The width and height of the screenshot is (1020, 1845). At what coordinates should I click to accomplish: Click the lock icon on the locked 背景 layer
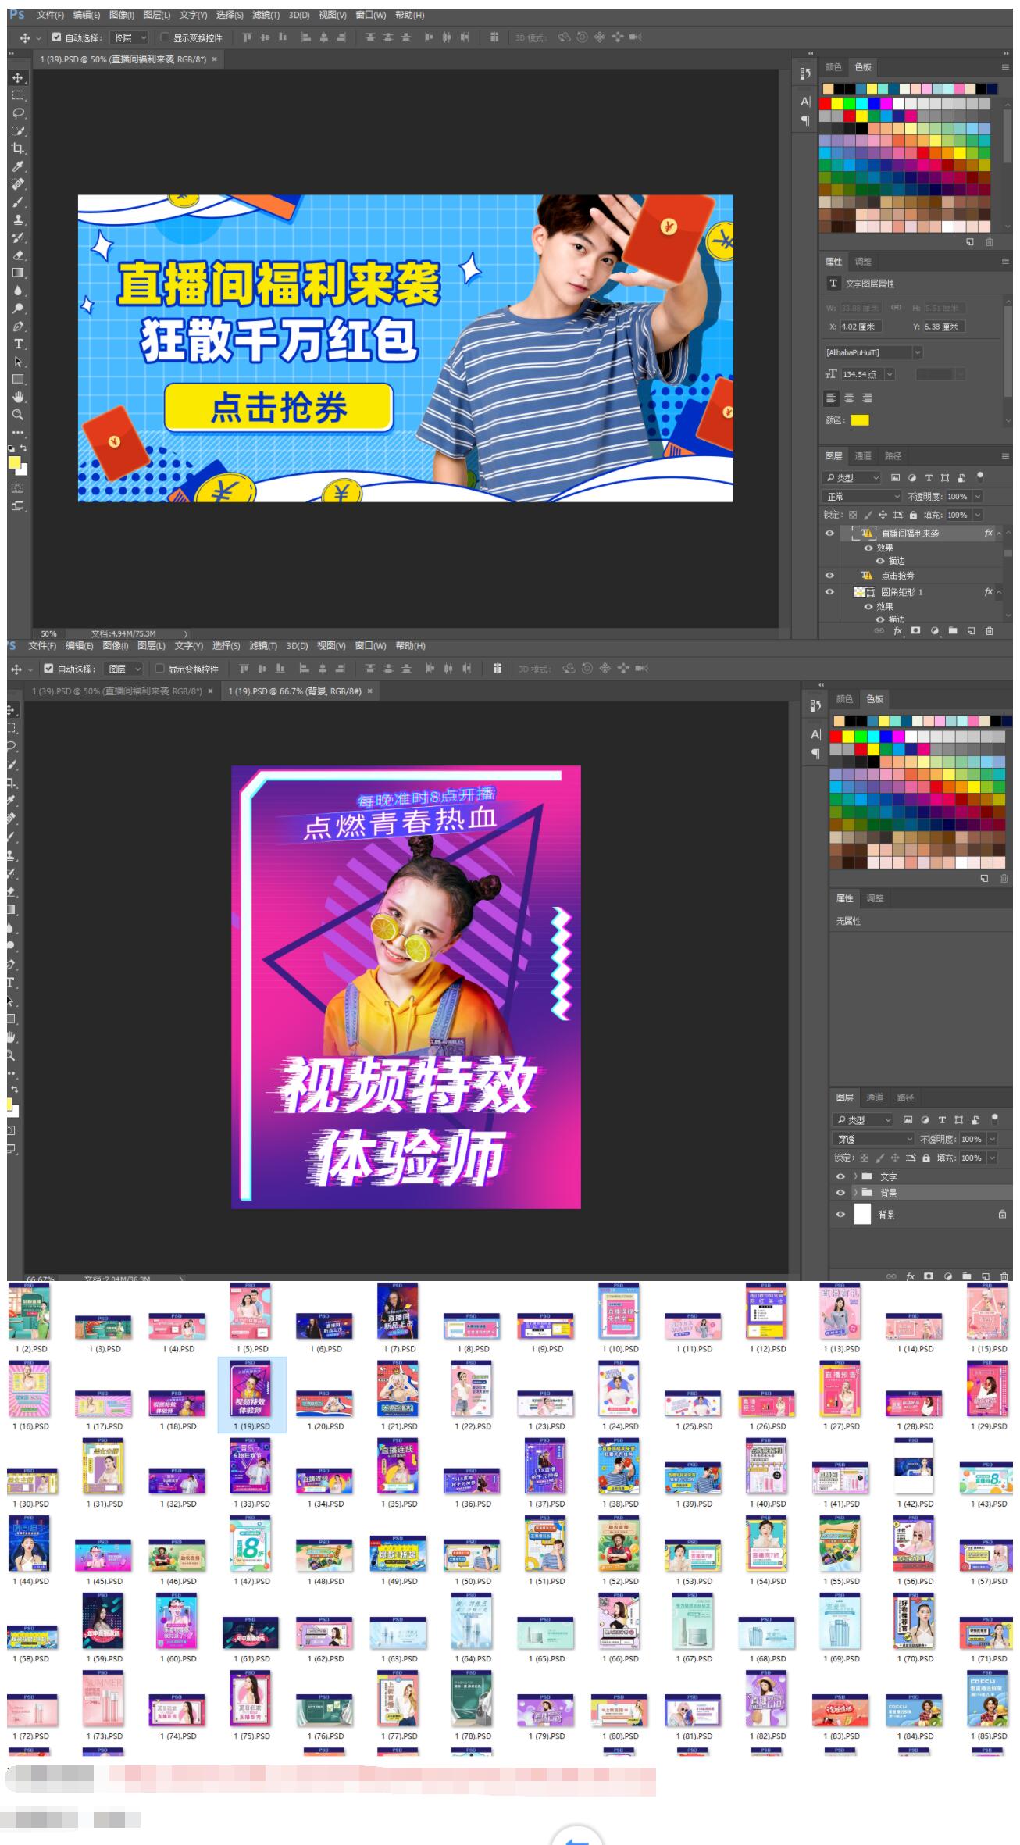pyautogui.click(x=1001, y=1215)
